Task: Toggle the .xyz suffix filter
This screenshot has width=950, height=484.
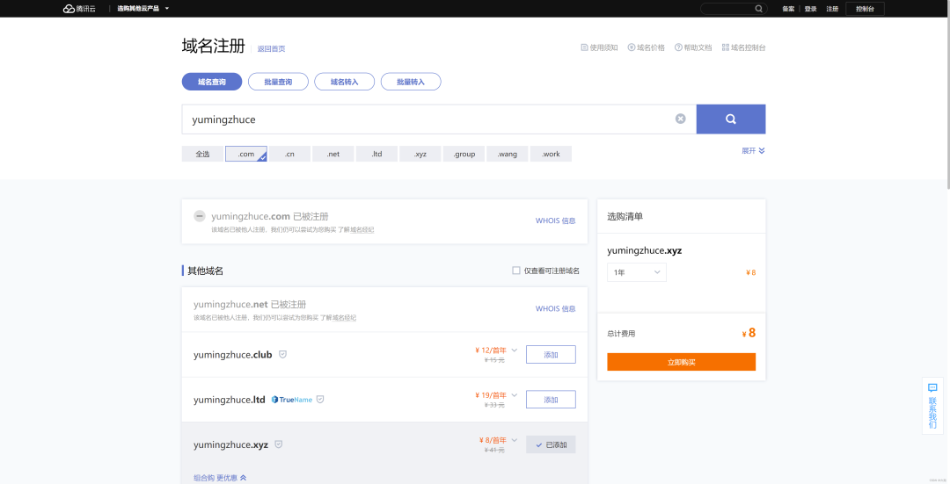Action: click(420, 154)
